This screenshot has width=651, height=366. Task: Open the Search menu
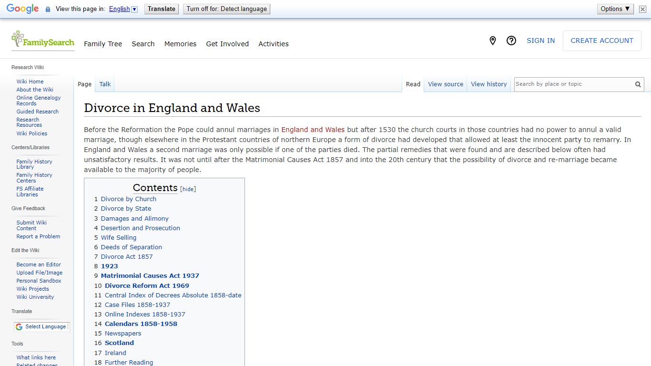[x=143, y=44]
